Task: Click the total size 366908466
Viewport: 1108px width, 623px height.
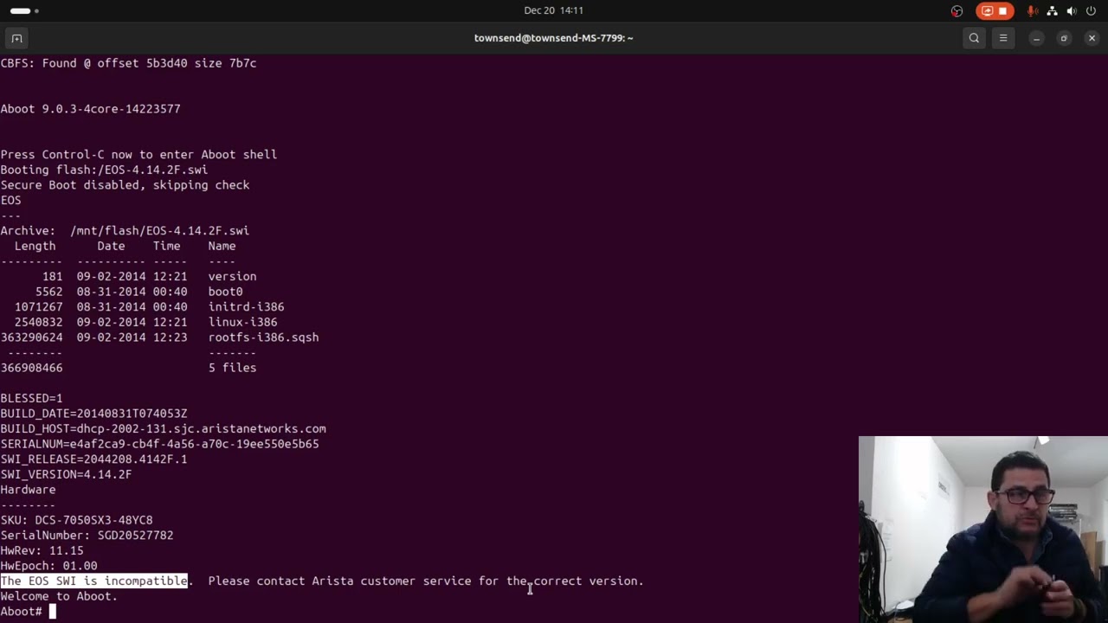Action: (x=31, y=368)
